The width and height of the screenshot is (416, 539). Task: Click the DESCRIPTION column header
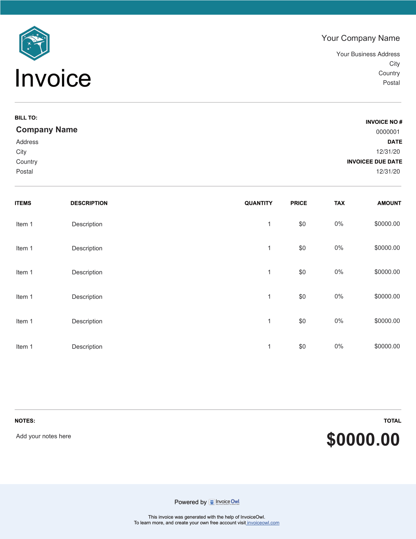[89, 203]
